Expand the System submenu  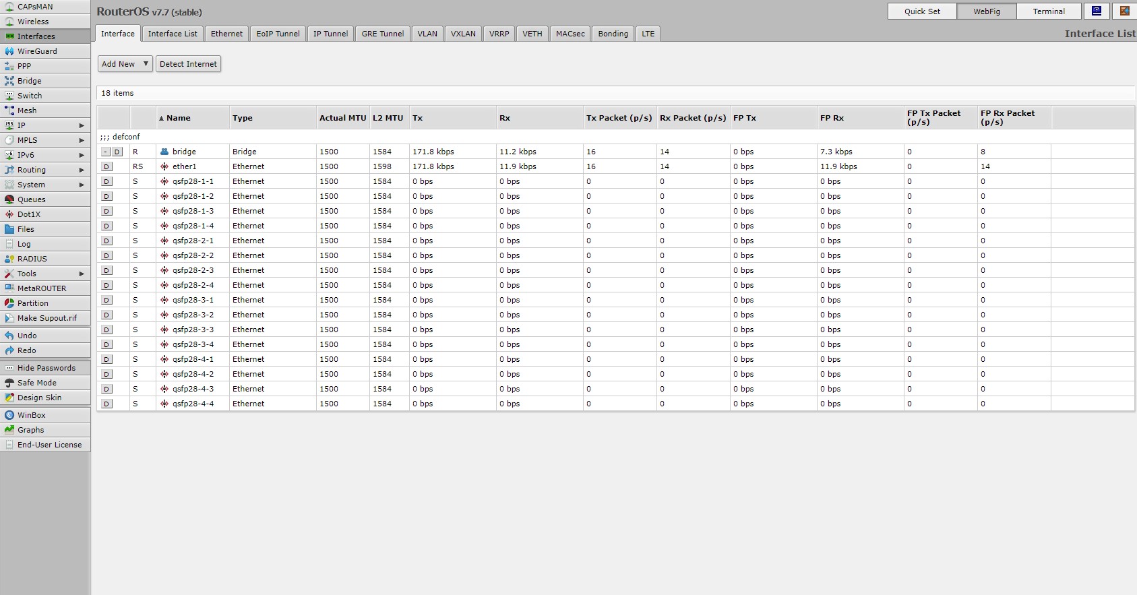point(45,185)
